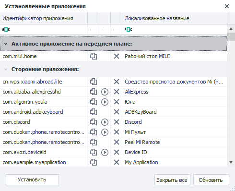
Task: Sort by Локализованное название column header
Action: [175, 18]
